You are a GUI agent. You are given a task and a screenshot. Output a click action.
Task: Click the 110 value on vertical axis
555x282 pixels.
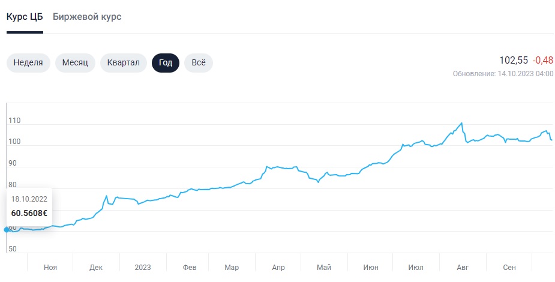pos(14,121)
